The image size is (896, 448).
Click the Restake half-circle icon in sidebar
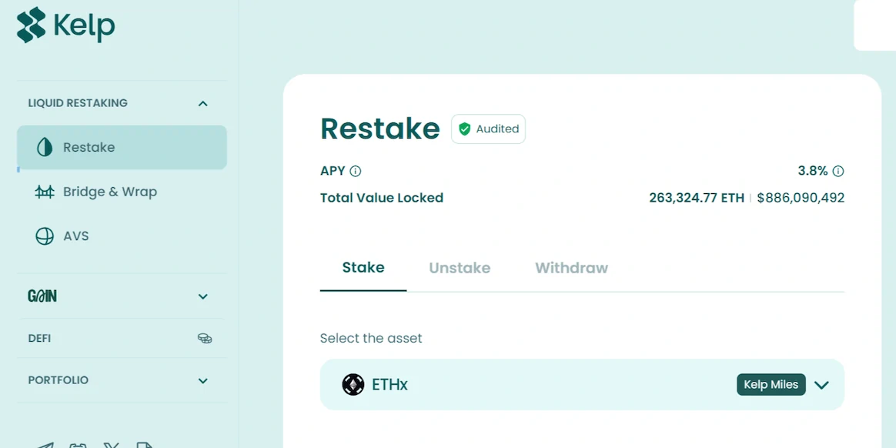pyautogui.click(x=45, y=147)
